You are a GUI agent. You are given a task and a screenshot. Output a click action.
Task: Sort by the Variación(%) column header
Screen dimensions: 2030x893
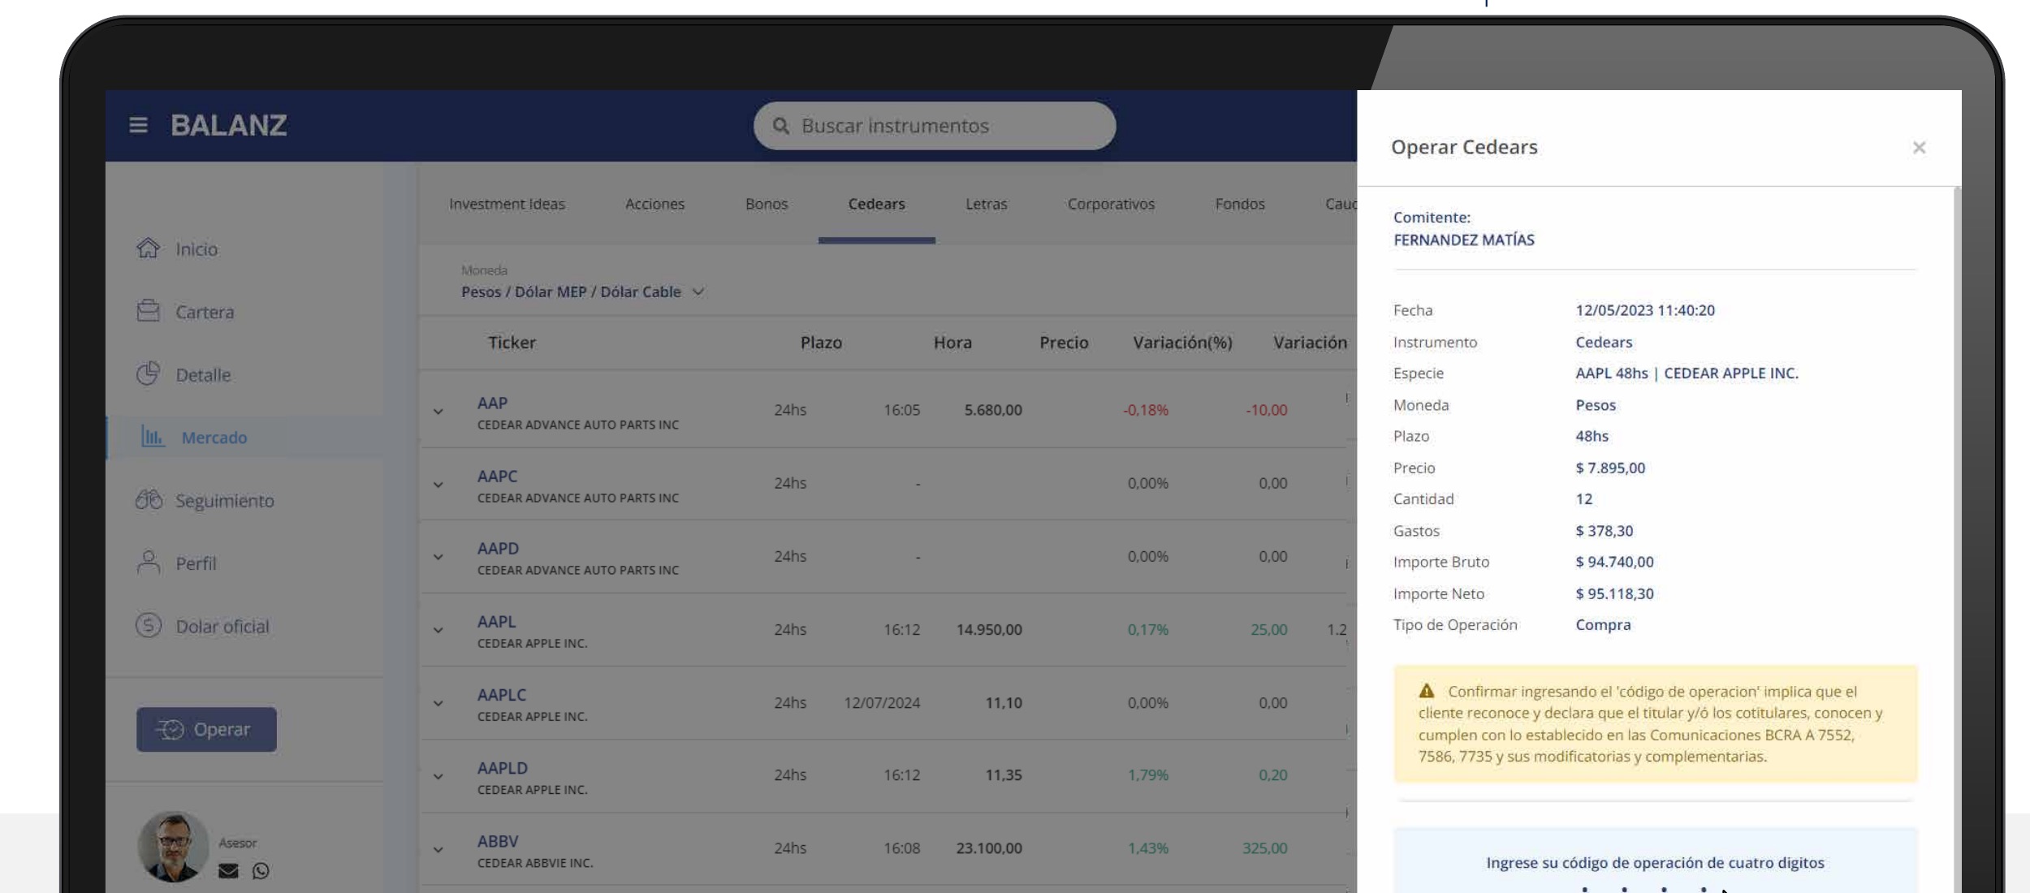click(1182, 343)
